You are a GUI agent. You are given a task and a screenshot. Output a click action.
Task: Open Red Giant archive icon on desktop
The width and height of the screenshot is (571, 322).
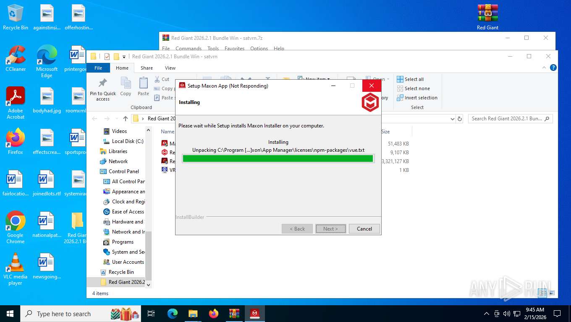tap(487, 17)
